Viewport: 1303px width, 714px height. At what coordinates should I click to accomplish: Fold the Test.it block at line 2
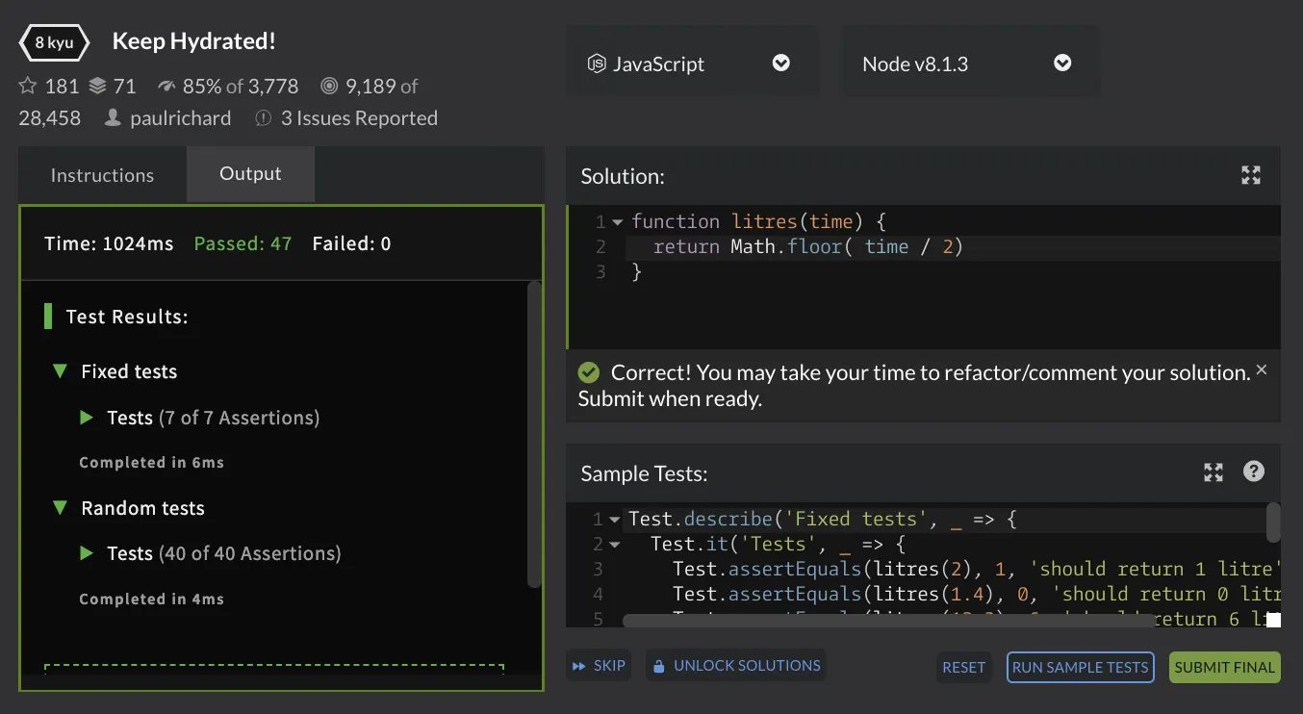coord(615,545)
